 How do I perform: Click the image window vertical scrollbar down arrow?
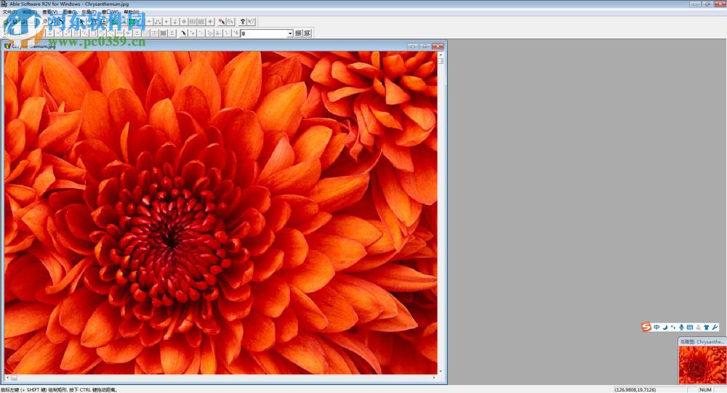coord(441,371)
